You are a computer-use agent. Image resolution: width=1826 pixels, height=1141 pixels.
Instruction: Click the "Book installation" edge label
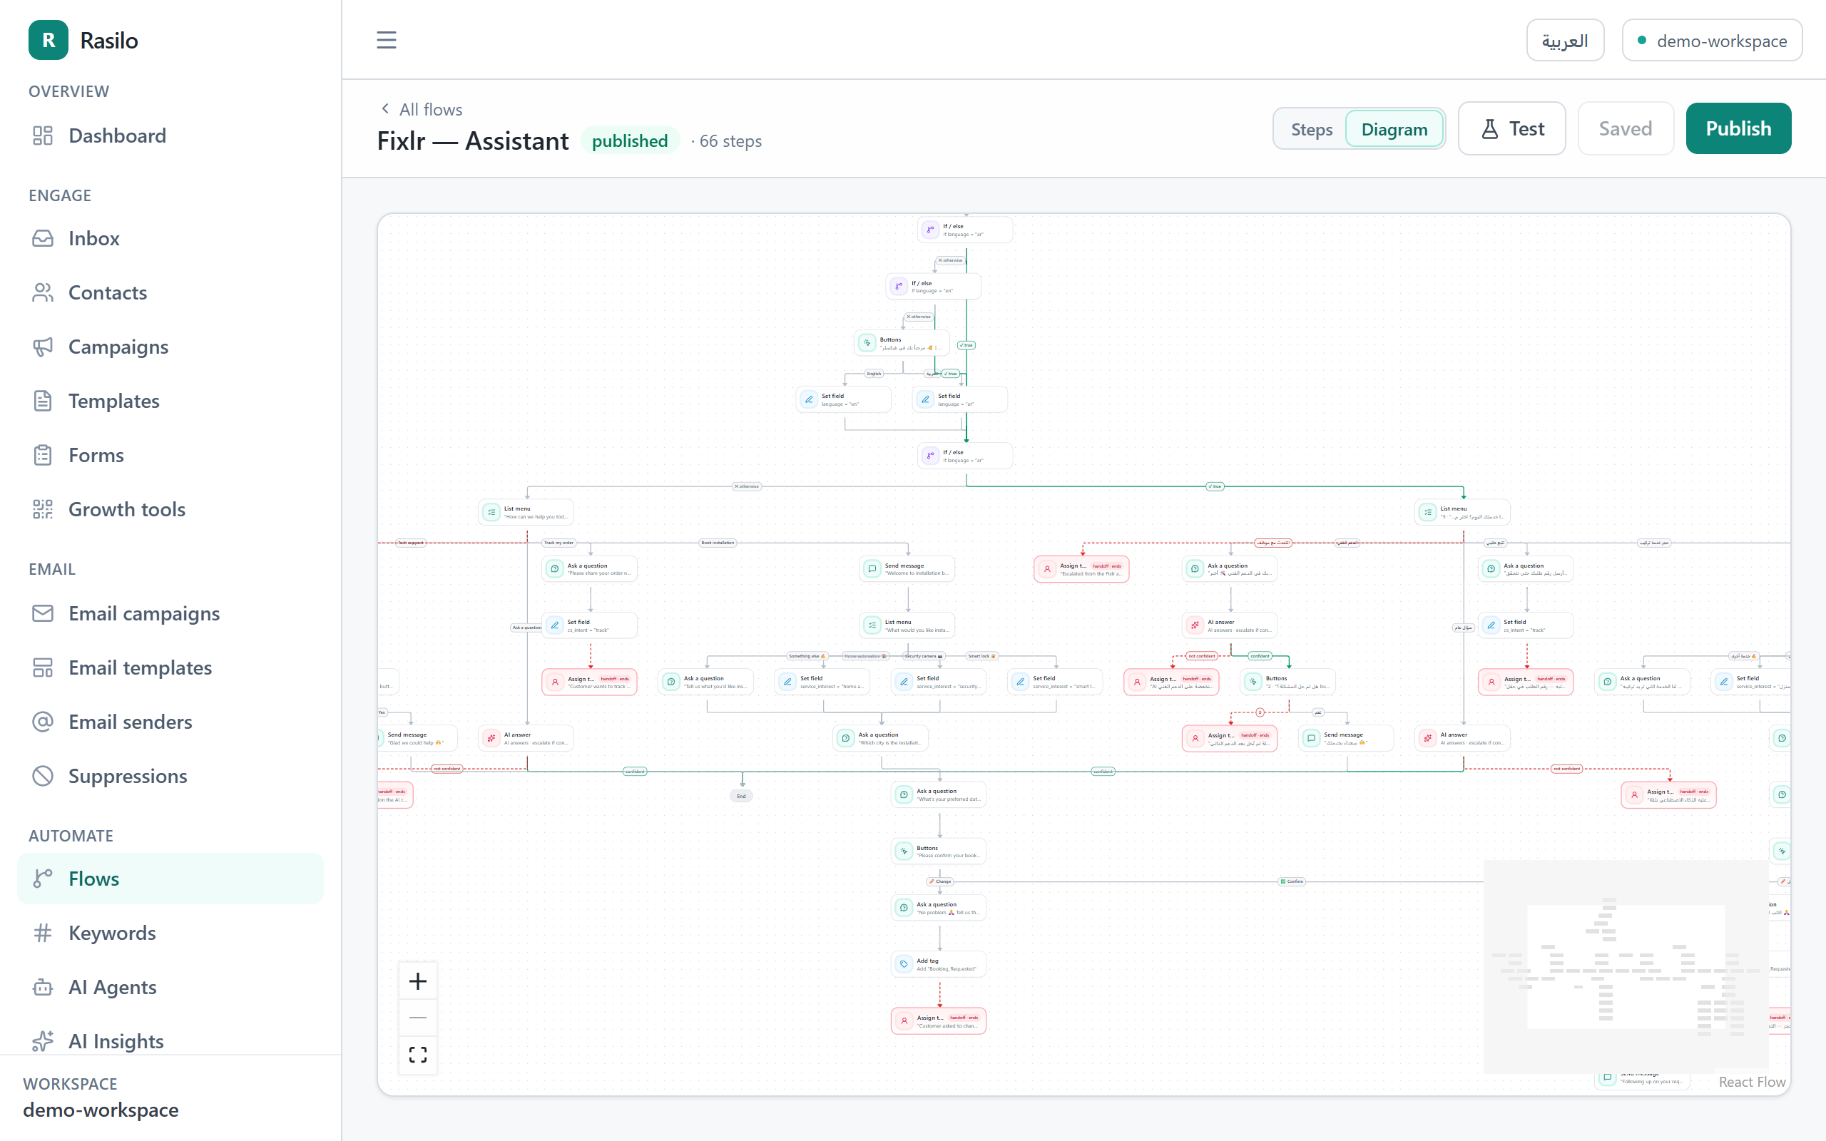tap(718, 543)
